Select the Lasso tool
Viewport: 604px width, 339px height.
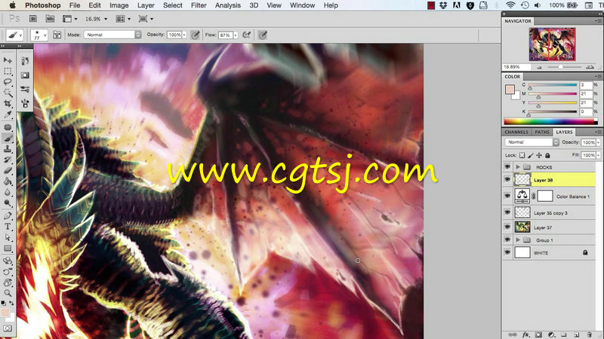click(x=8, y=82)
